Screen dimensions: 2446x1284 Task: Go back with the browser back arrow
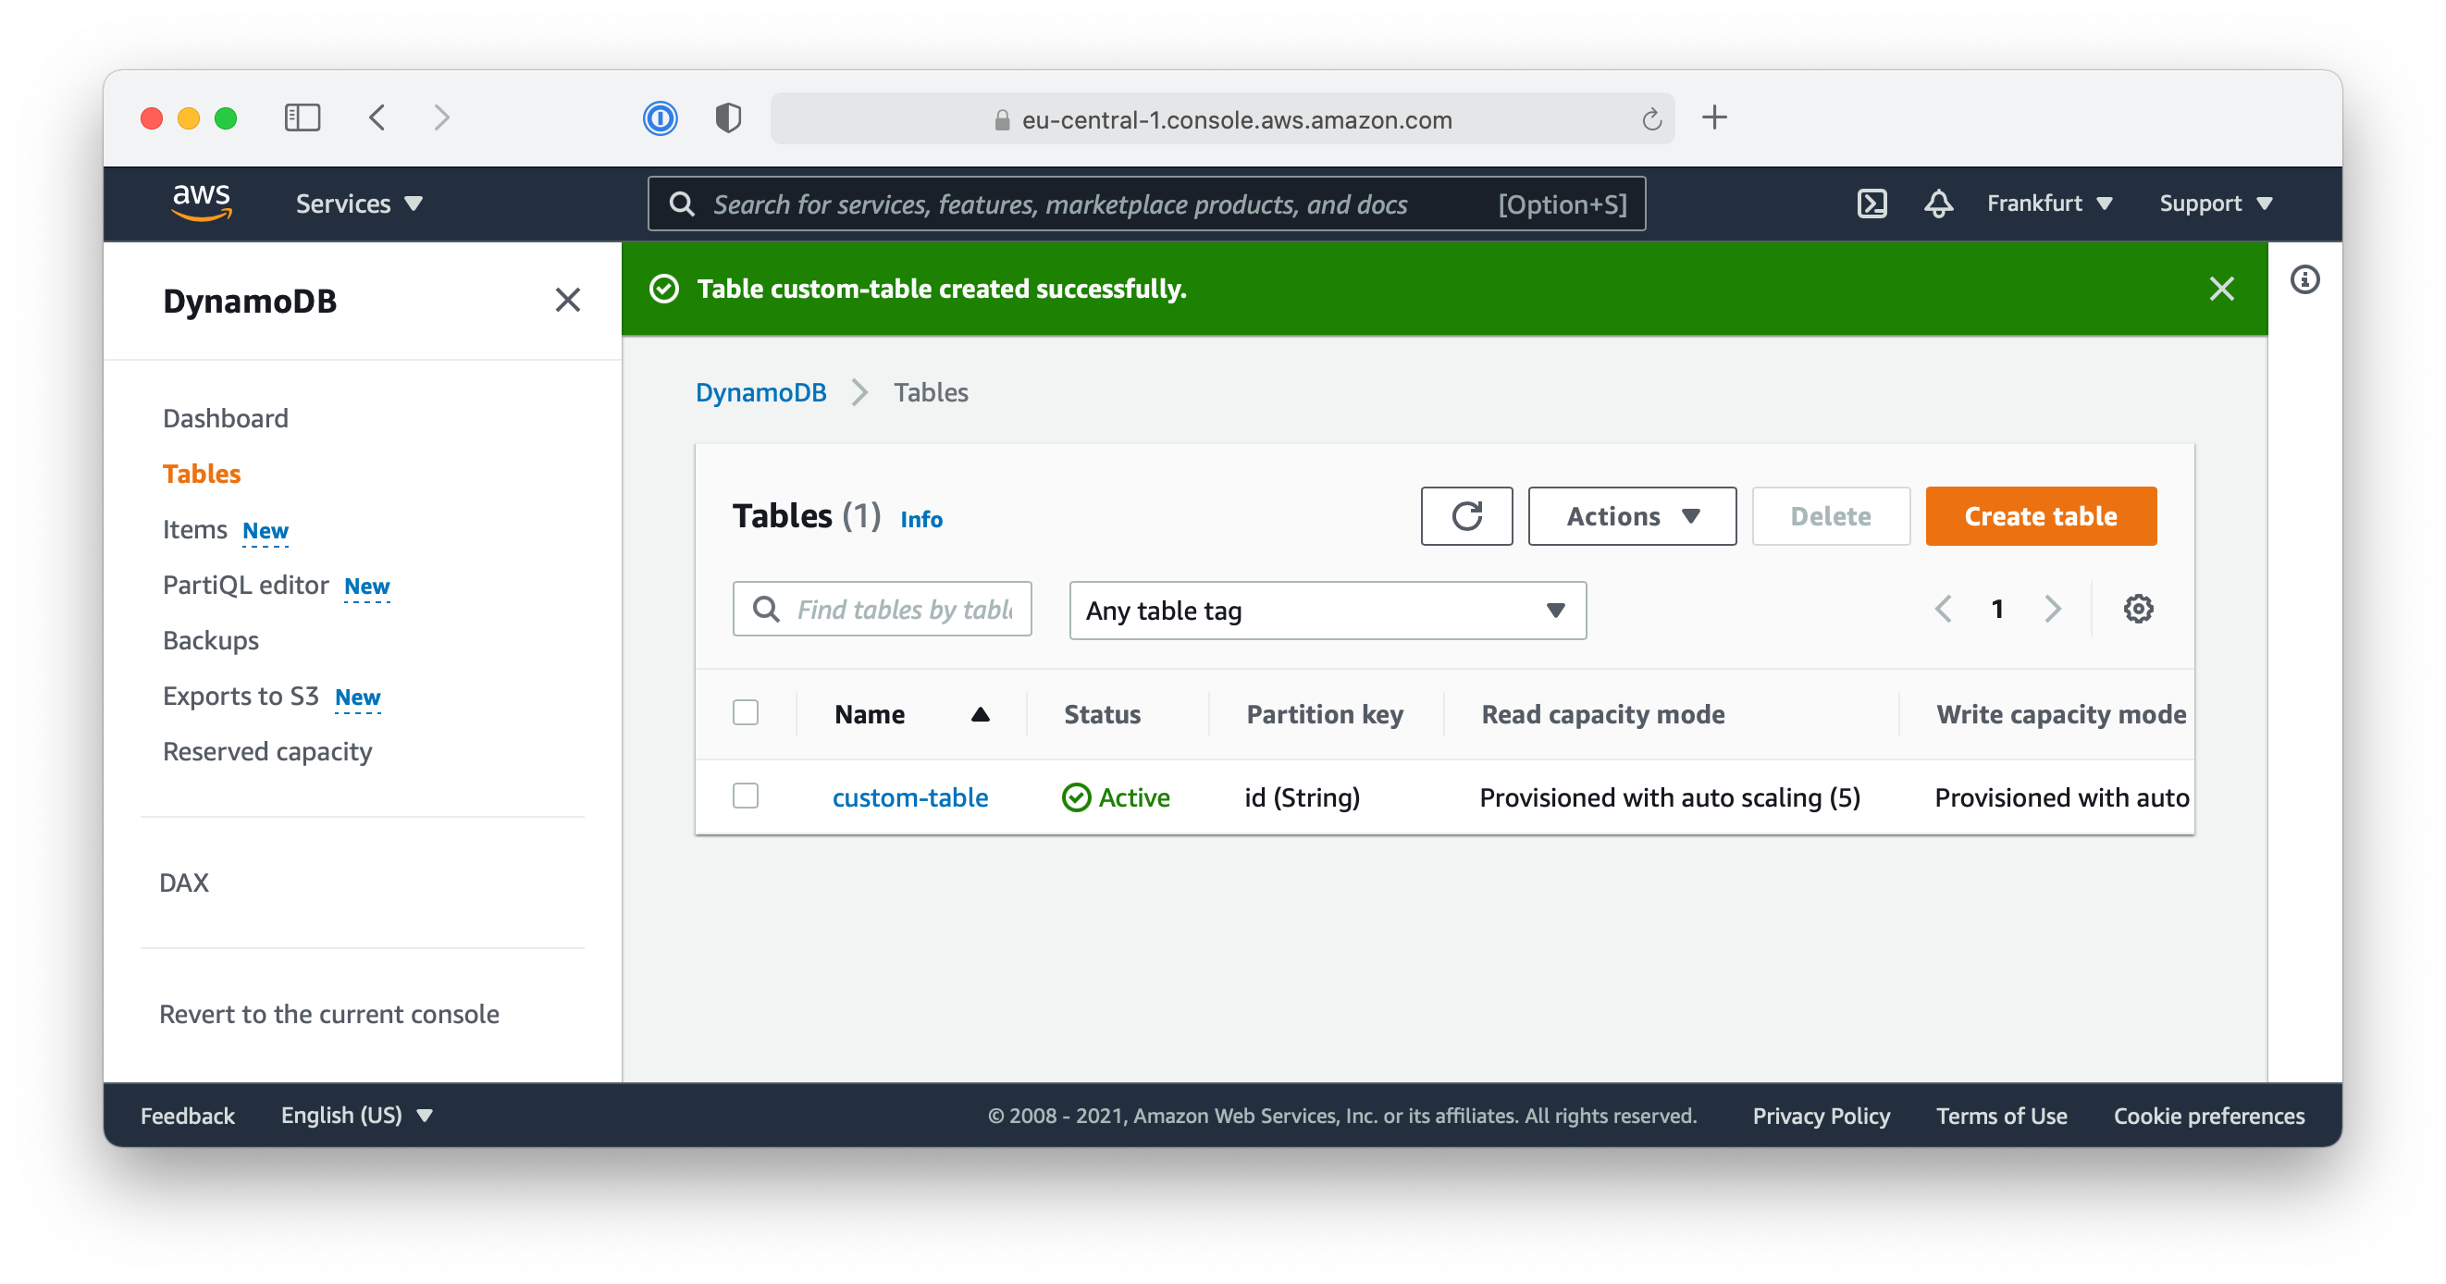[377, 117]
